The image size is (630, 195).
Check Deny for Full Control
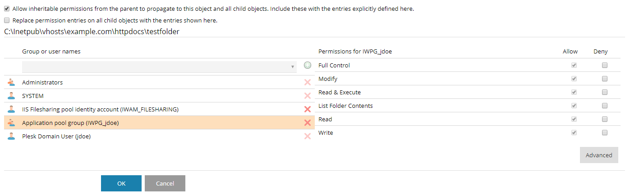pyautogui.click(x=605, y=65)
